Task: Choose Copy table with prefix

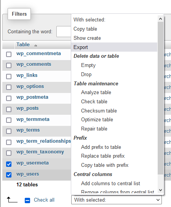Action: point(114,165)
